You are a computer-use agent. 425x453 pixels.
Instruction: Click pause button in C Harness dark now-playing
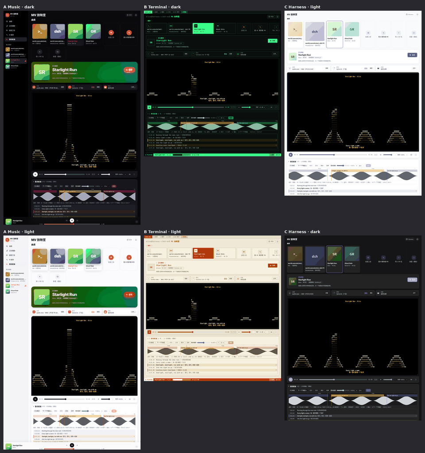pyautogui.click(x=412, y=280)
